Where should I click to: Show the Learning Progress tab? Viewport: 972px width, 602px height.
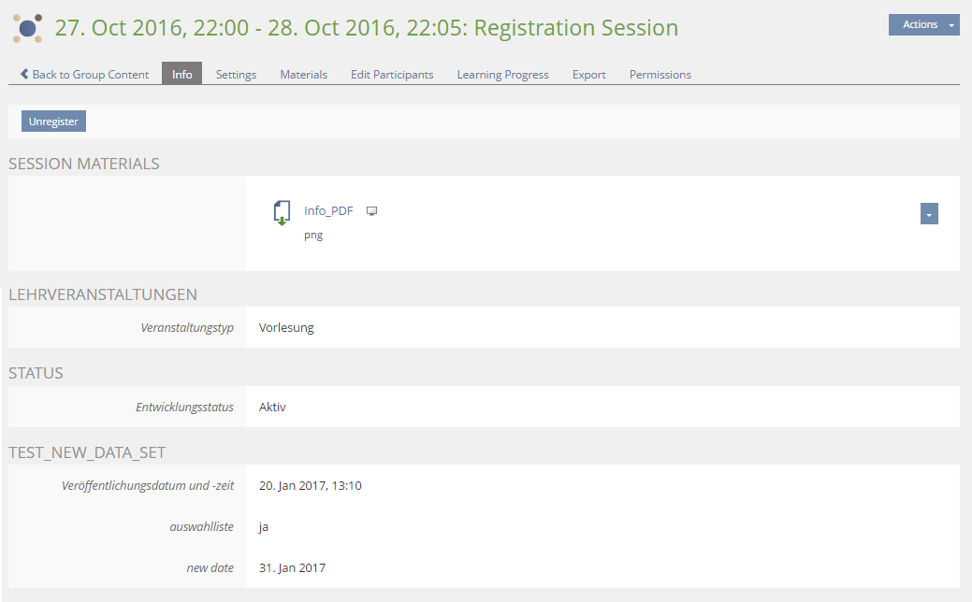(502, 75)
